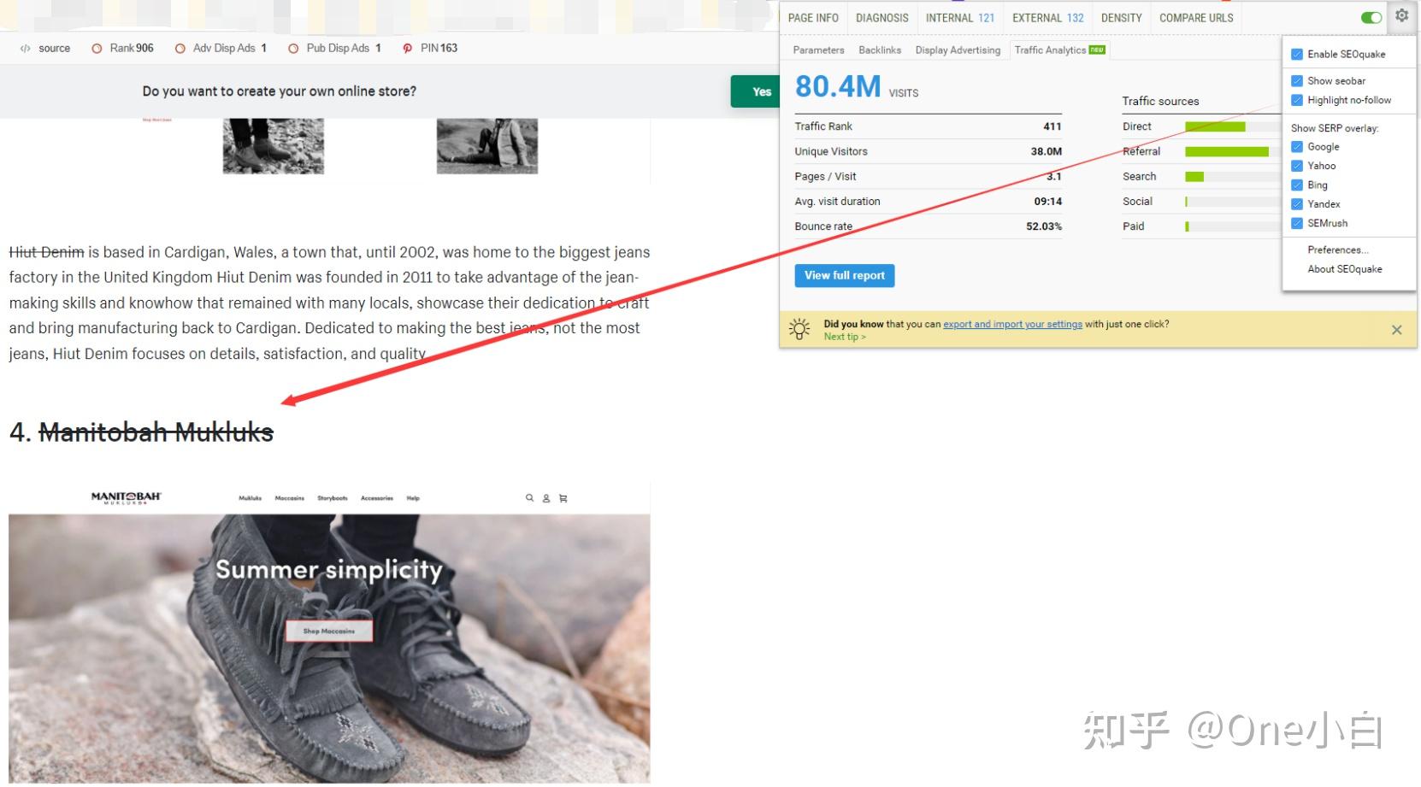
Task: Open the Backlinks section
Action: (880, 50)
